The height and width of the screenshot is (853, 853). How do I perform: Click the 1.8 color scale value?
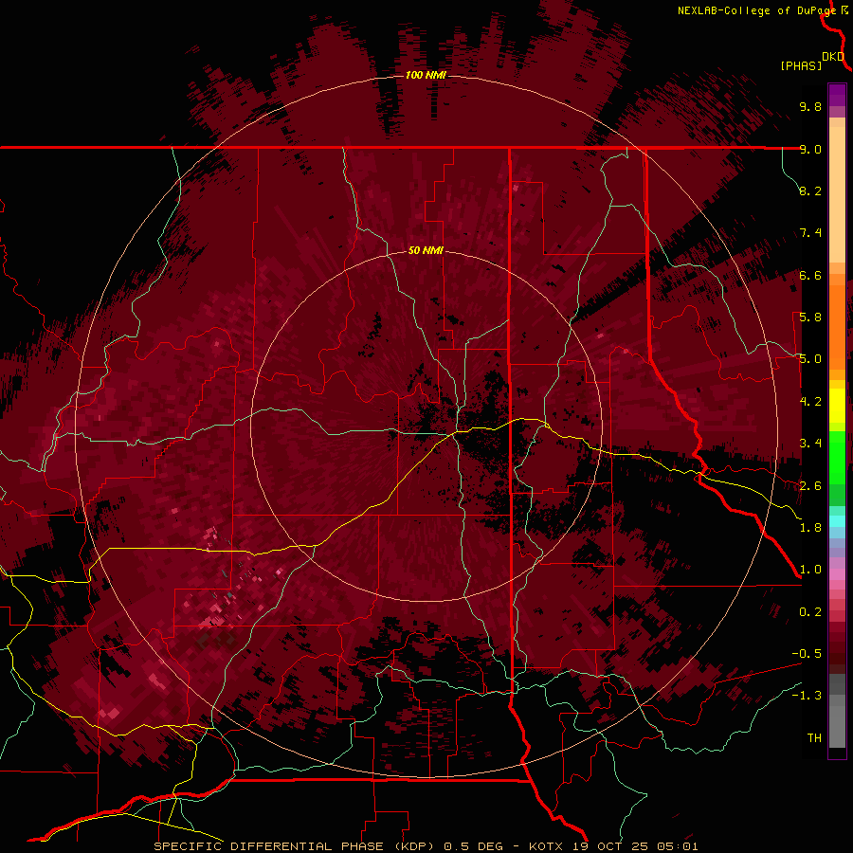pos(810,528)
